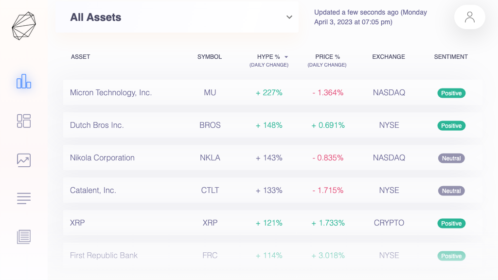Open the list view icon in sidebar
Image resolution: width=498 pixels, height=280 pixels.
(x=24, y=198)
